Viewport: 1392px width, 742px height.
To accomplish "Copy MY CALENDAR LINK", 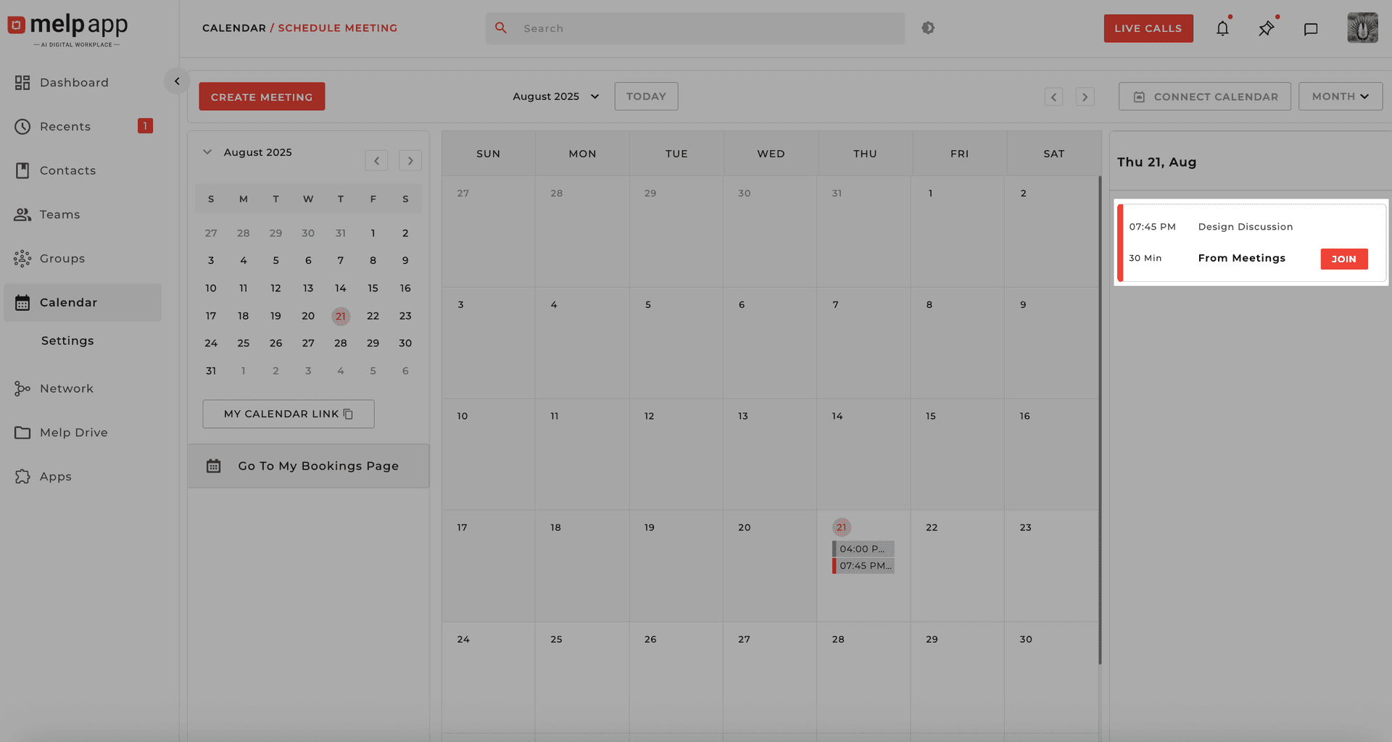I will point(288,414).
